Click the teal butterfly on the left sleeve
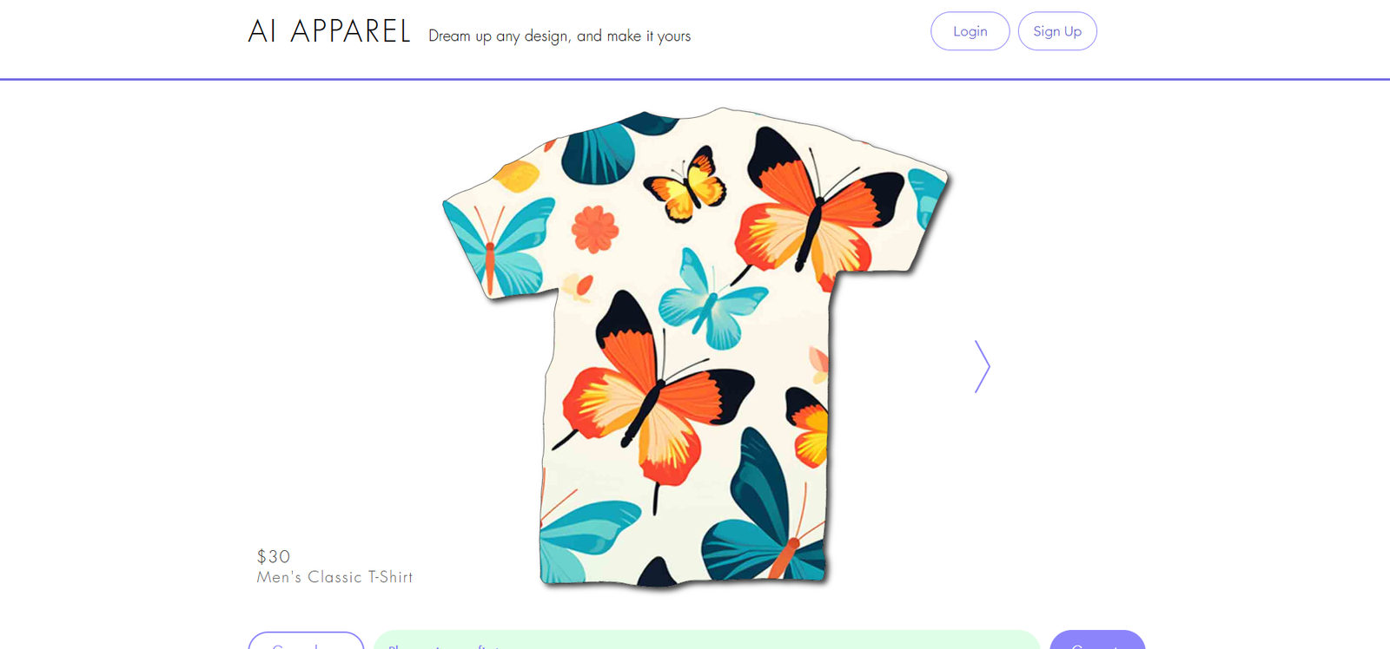The width and height of the screenshot is (1390, 649). [500, 247]
